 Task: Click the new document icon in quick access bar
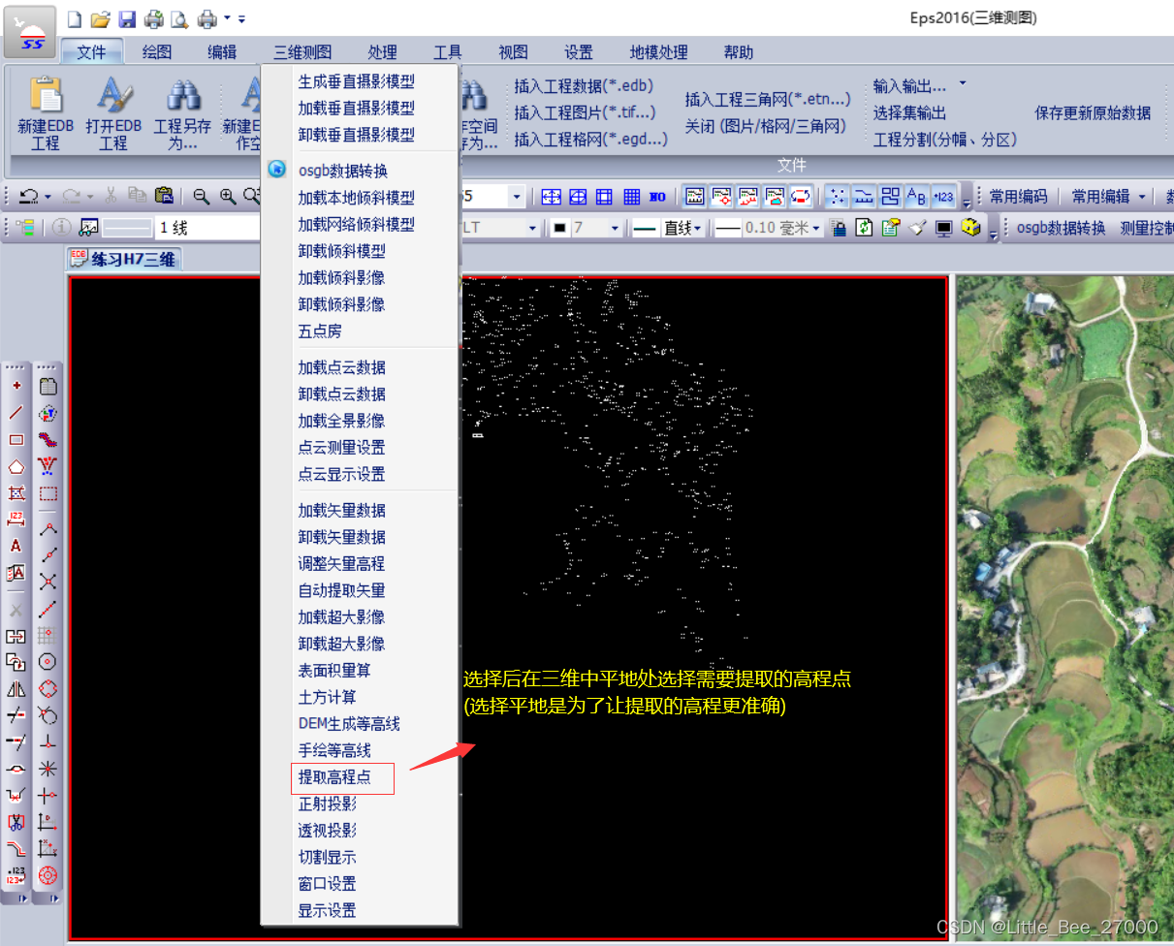[x=76, y=18]
